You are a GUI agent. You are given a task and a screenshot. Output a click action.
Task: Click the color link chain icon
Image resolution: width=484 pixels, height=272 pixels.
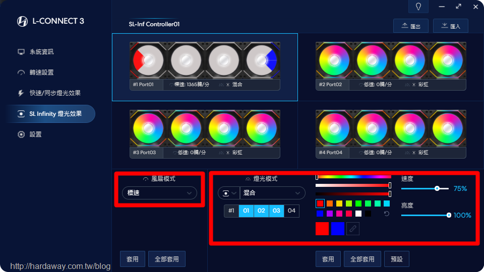coord(353,229)
